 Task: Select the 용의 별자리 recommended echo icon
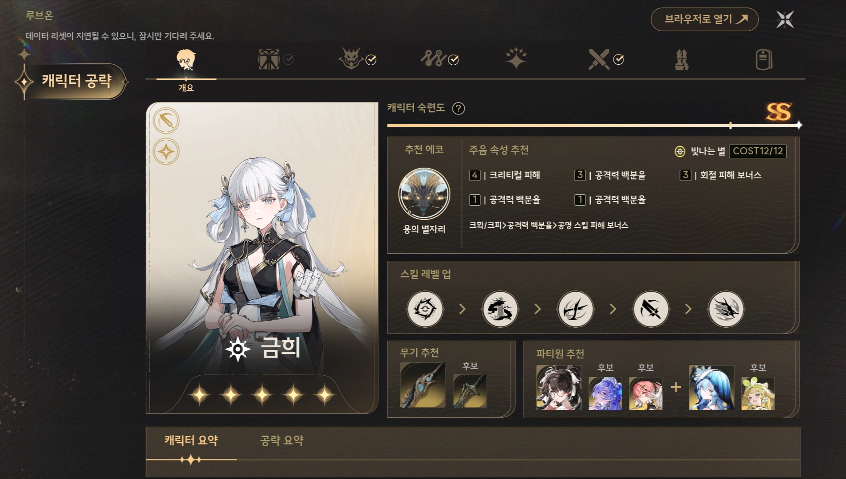pyautogui.click(x=424, y=194)
